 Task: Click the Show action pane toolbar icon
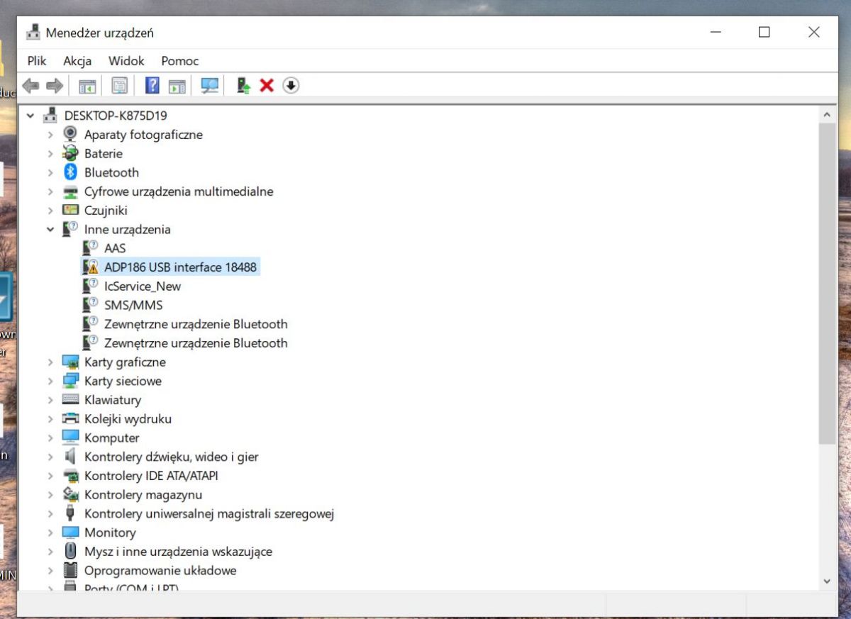point(177,86)
